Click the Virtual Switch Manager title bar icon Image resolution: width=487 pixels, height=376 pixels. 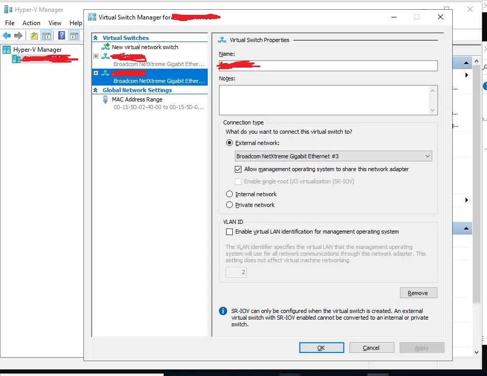pyautogui.click(x=92, y=17)
